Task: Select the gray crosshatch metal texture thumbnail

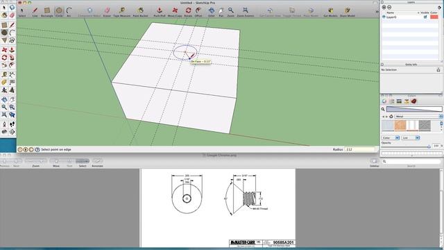Action: (425, 126)
